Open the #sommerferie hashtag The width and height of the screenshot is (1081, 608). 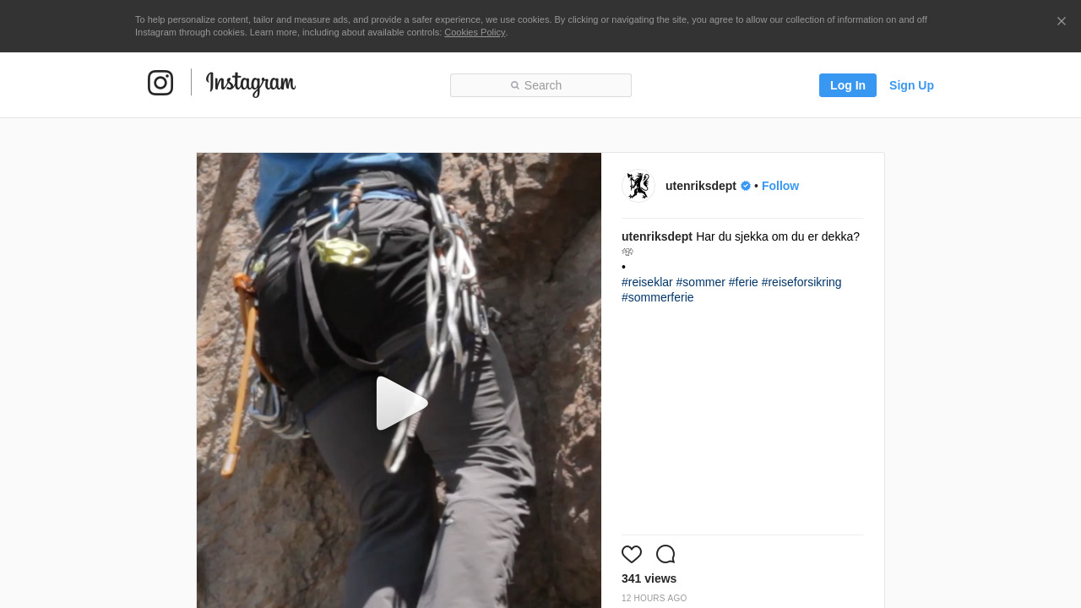[657, 297]
